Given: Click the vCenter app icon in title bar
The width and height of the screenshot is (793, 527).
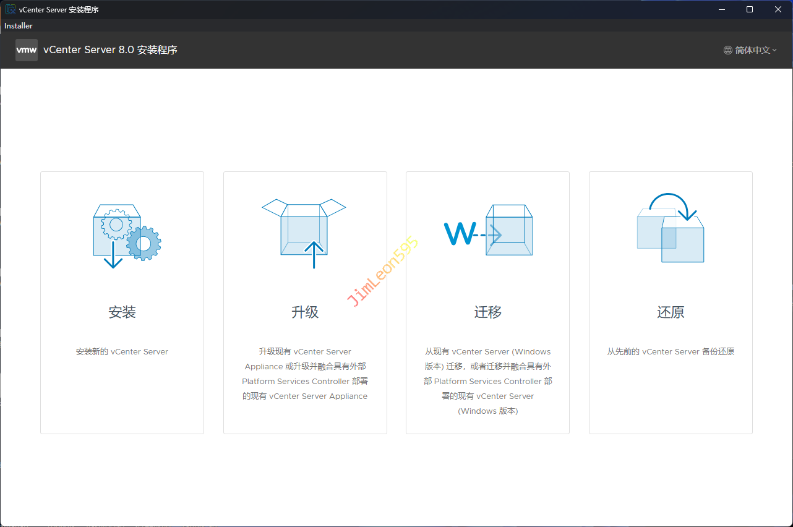Looking at the screenshot, I should tap(11, 9).
